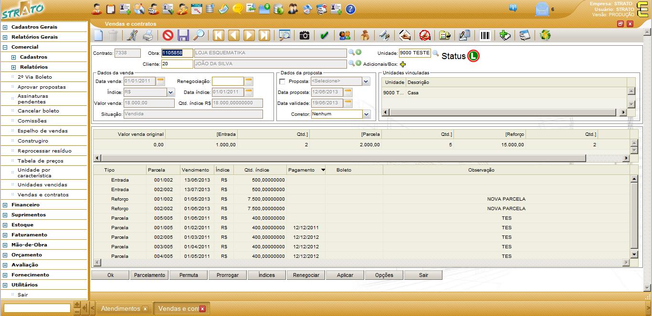Sort by Pagamento column arrow
This screenshot has height=316, width=652.
pyautogui.click(x=323, y=170)
